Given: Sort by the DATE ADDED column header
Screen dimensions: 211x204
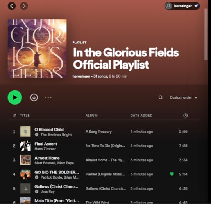Looking at the screenshot, I should click(141, 116).
